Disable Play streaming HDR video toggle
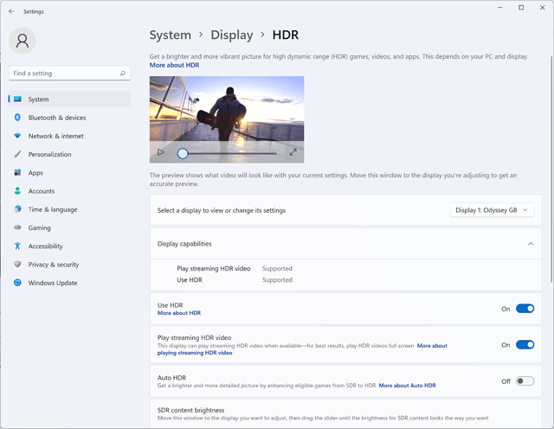The height and width of the screenshot is (429, 554). coord(525,344)
